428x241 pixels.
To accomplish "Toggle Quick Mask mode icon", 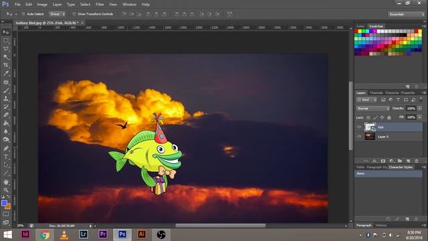I will [6, 214].
